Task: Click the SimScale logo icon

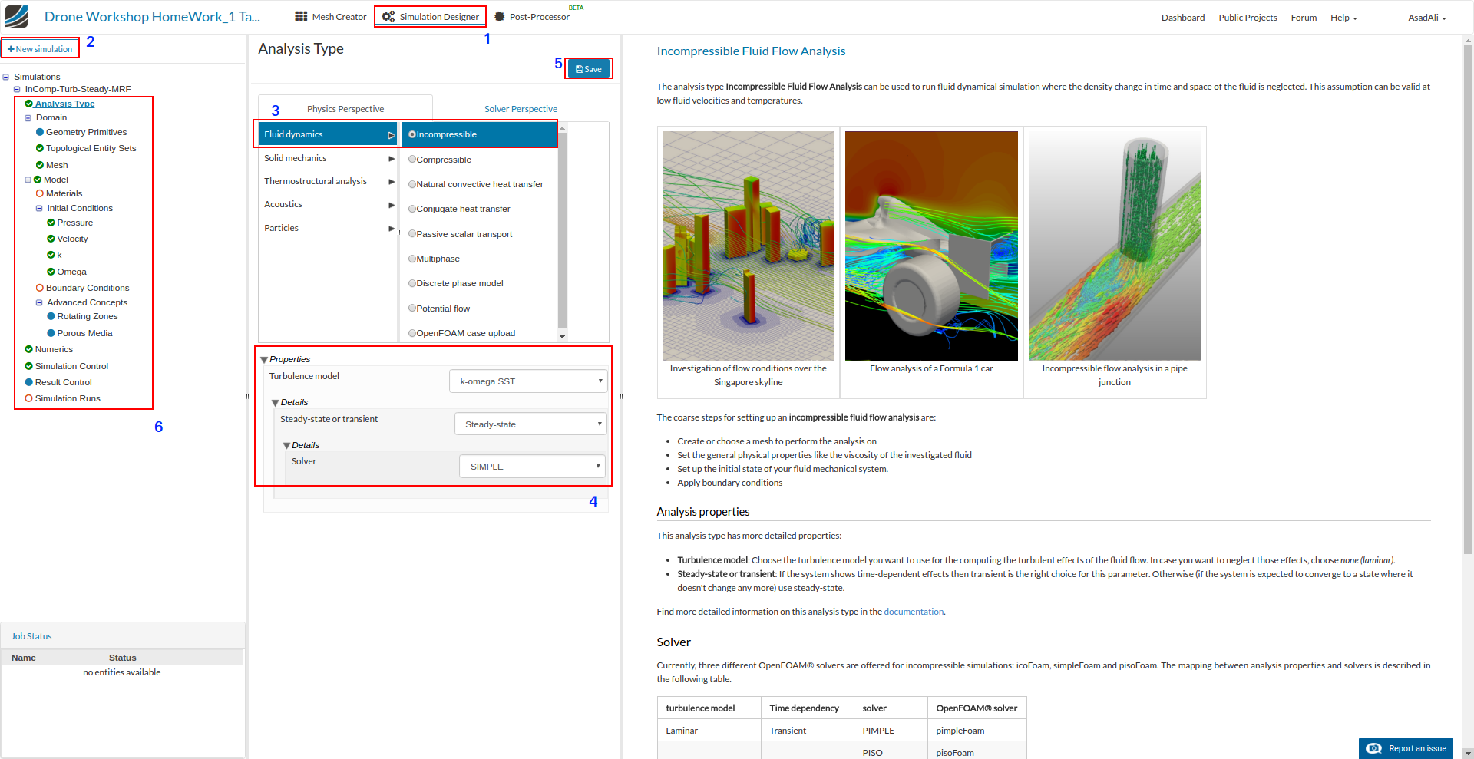Action: tap(16, 16)
